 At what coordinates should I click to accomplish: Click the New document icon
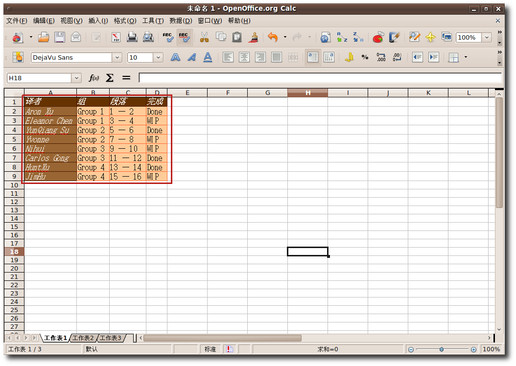click(18, 37)
